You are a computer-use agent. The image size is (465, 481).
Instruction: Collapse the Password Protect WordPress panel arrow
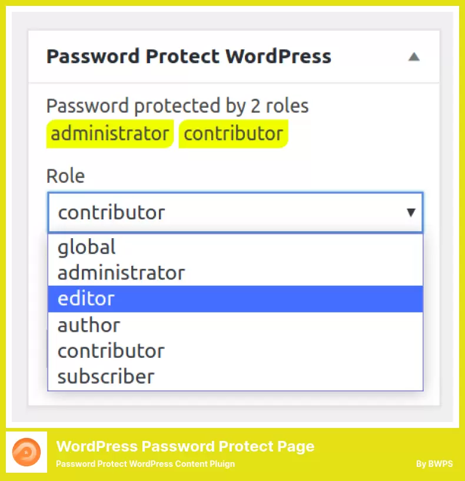click(x=414, y=57)
